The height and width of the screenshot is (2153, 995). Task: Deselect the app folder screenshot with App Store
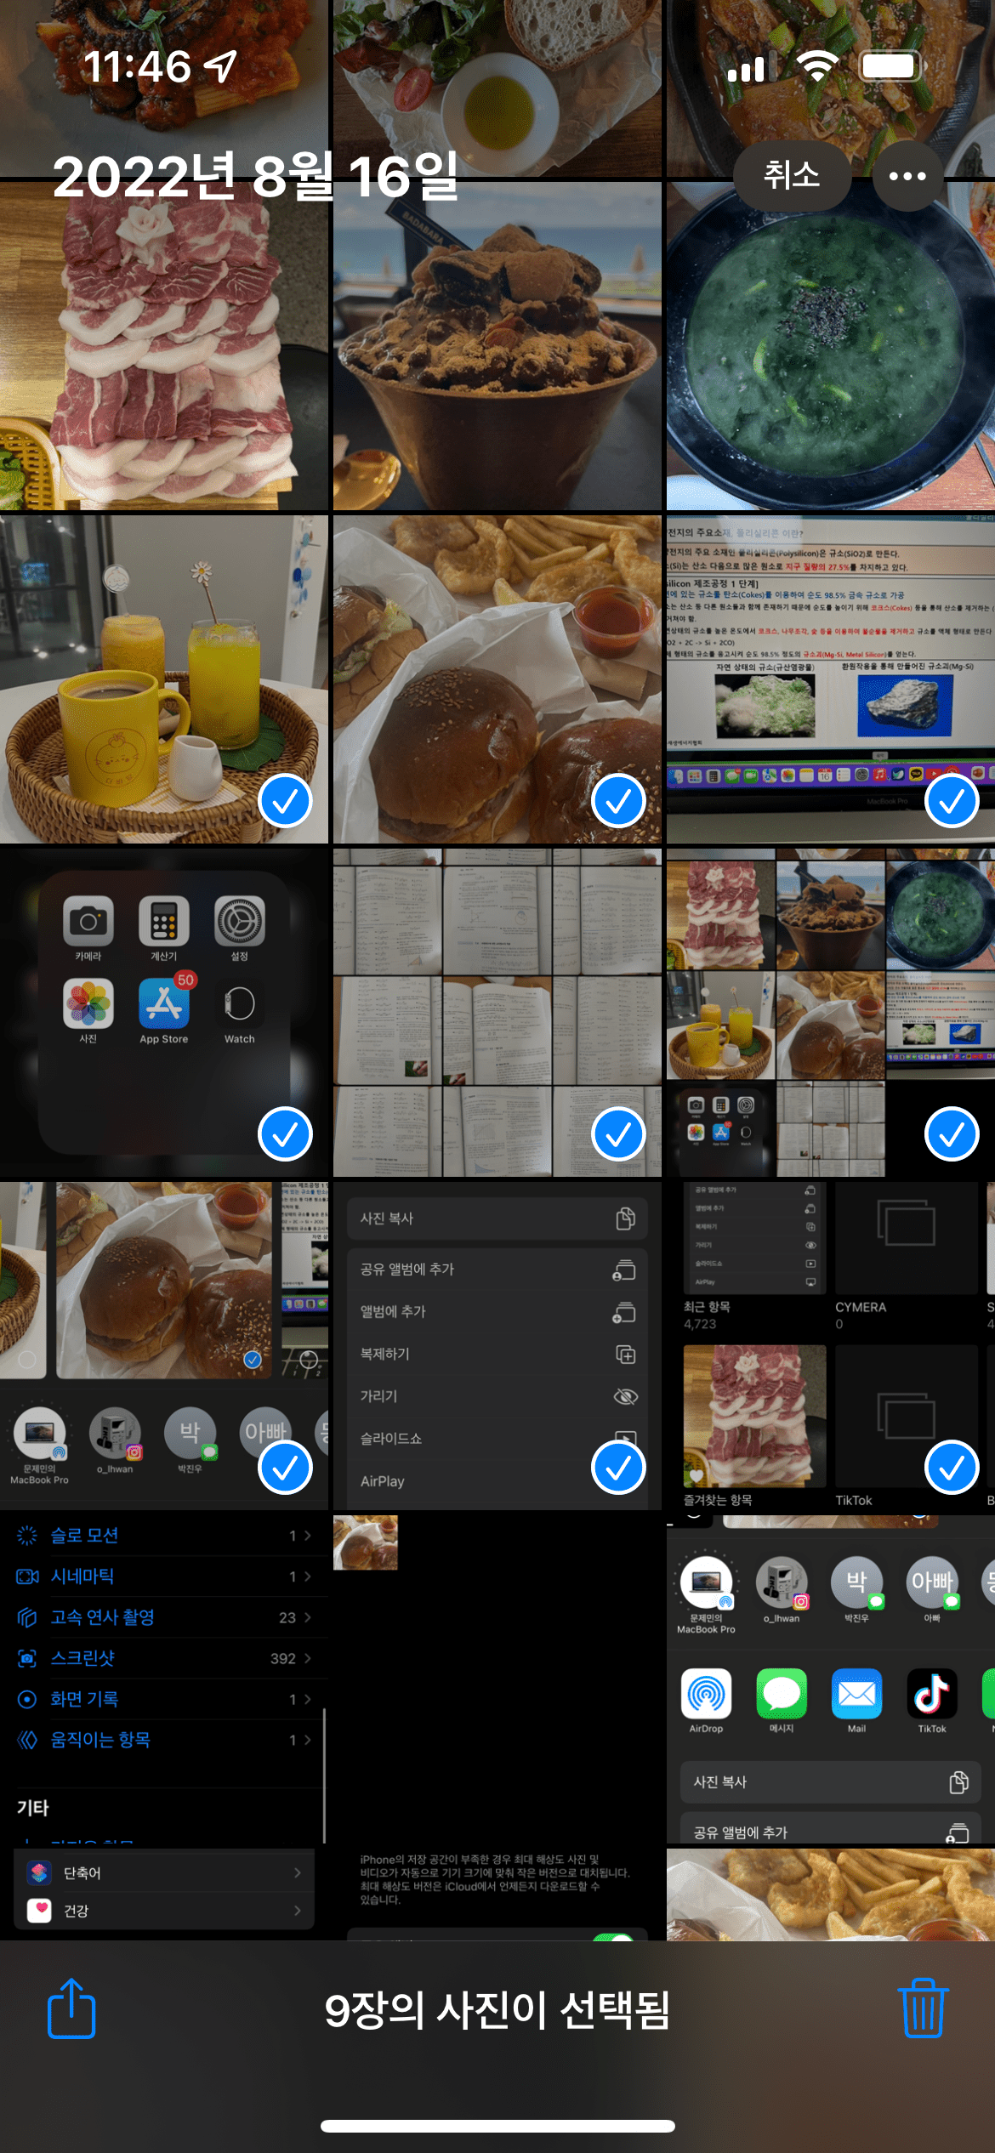click(x=164, y=1012)
